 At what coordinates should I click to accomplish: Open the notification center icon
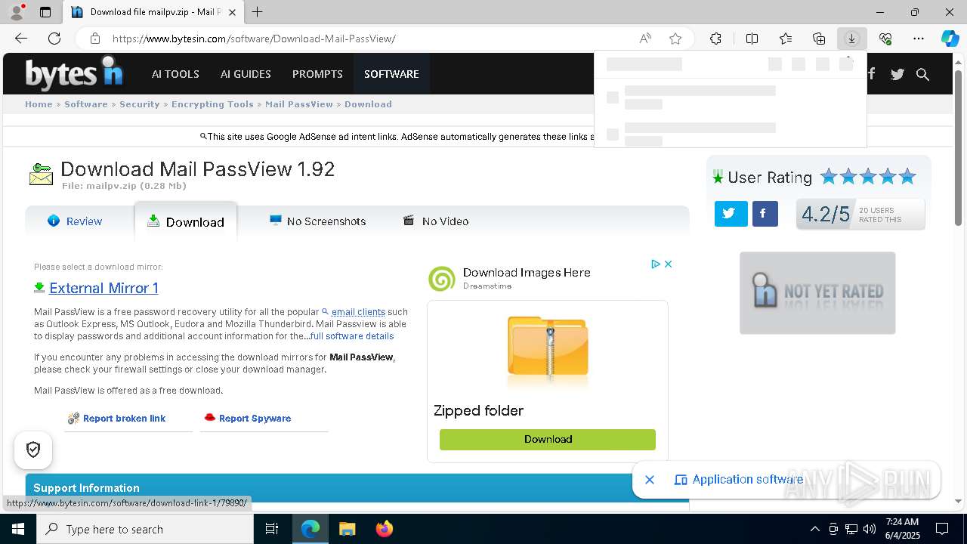point(942,529)
